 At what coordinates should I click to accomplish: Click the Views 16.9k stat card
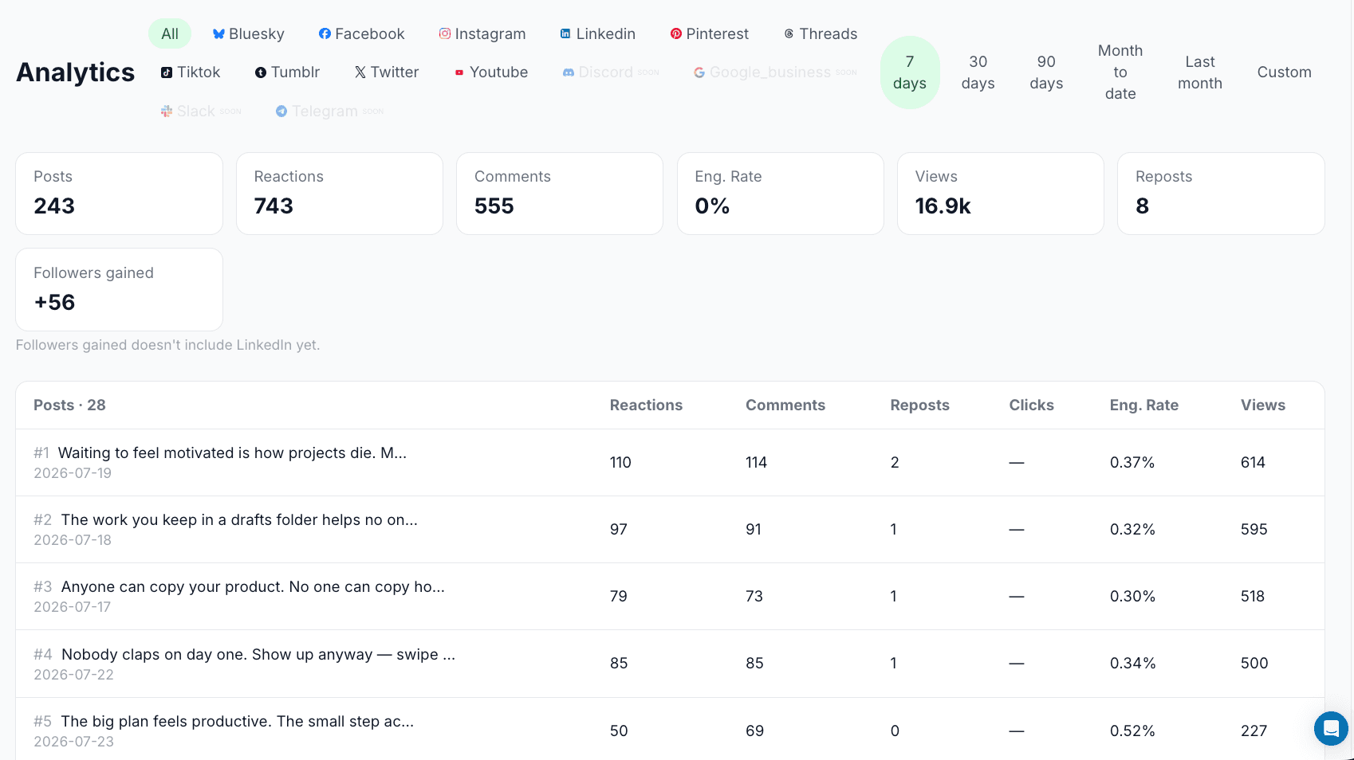[x=1001, y=194]
